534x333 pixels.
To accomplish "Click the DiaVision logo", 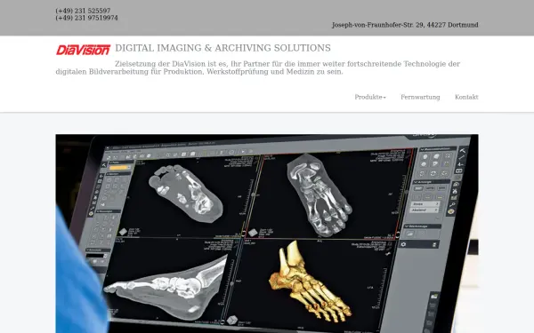I will pos(83,50).
